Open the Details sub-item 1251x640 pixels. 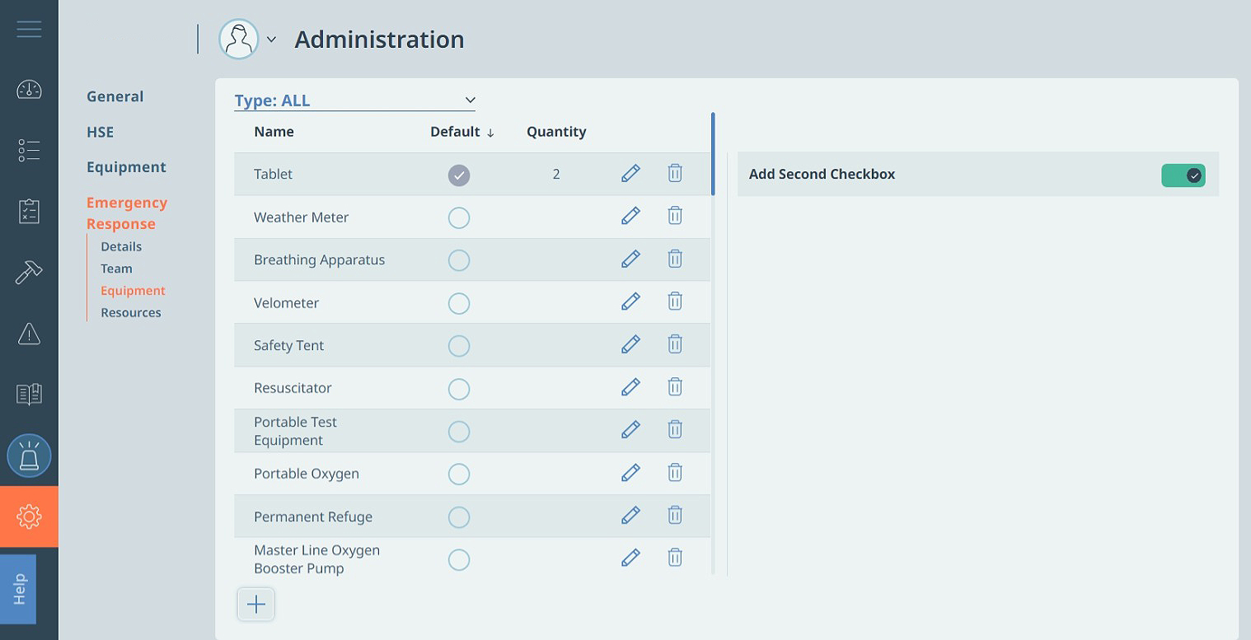click(121, 246)
